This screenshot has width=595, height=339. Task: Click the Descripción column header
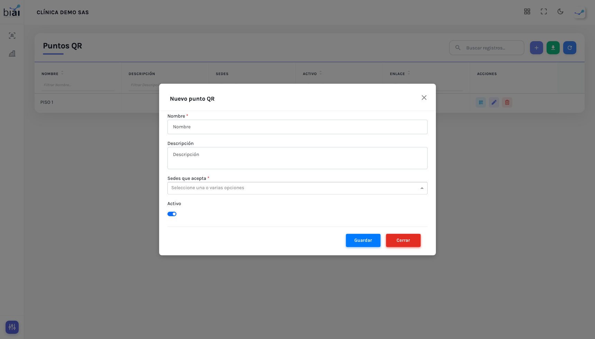tap(142, 74)
